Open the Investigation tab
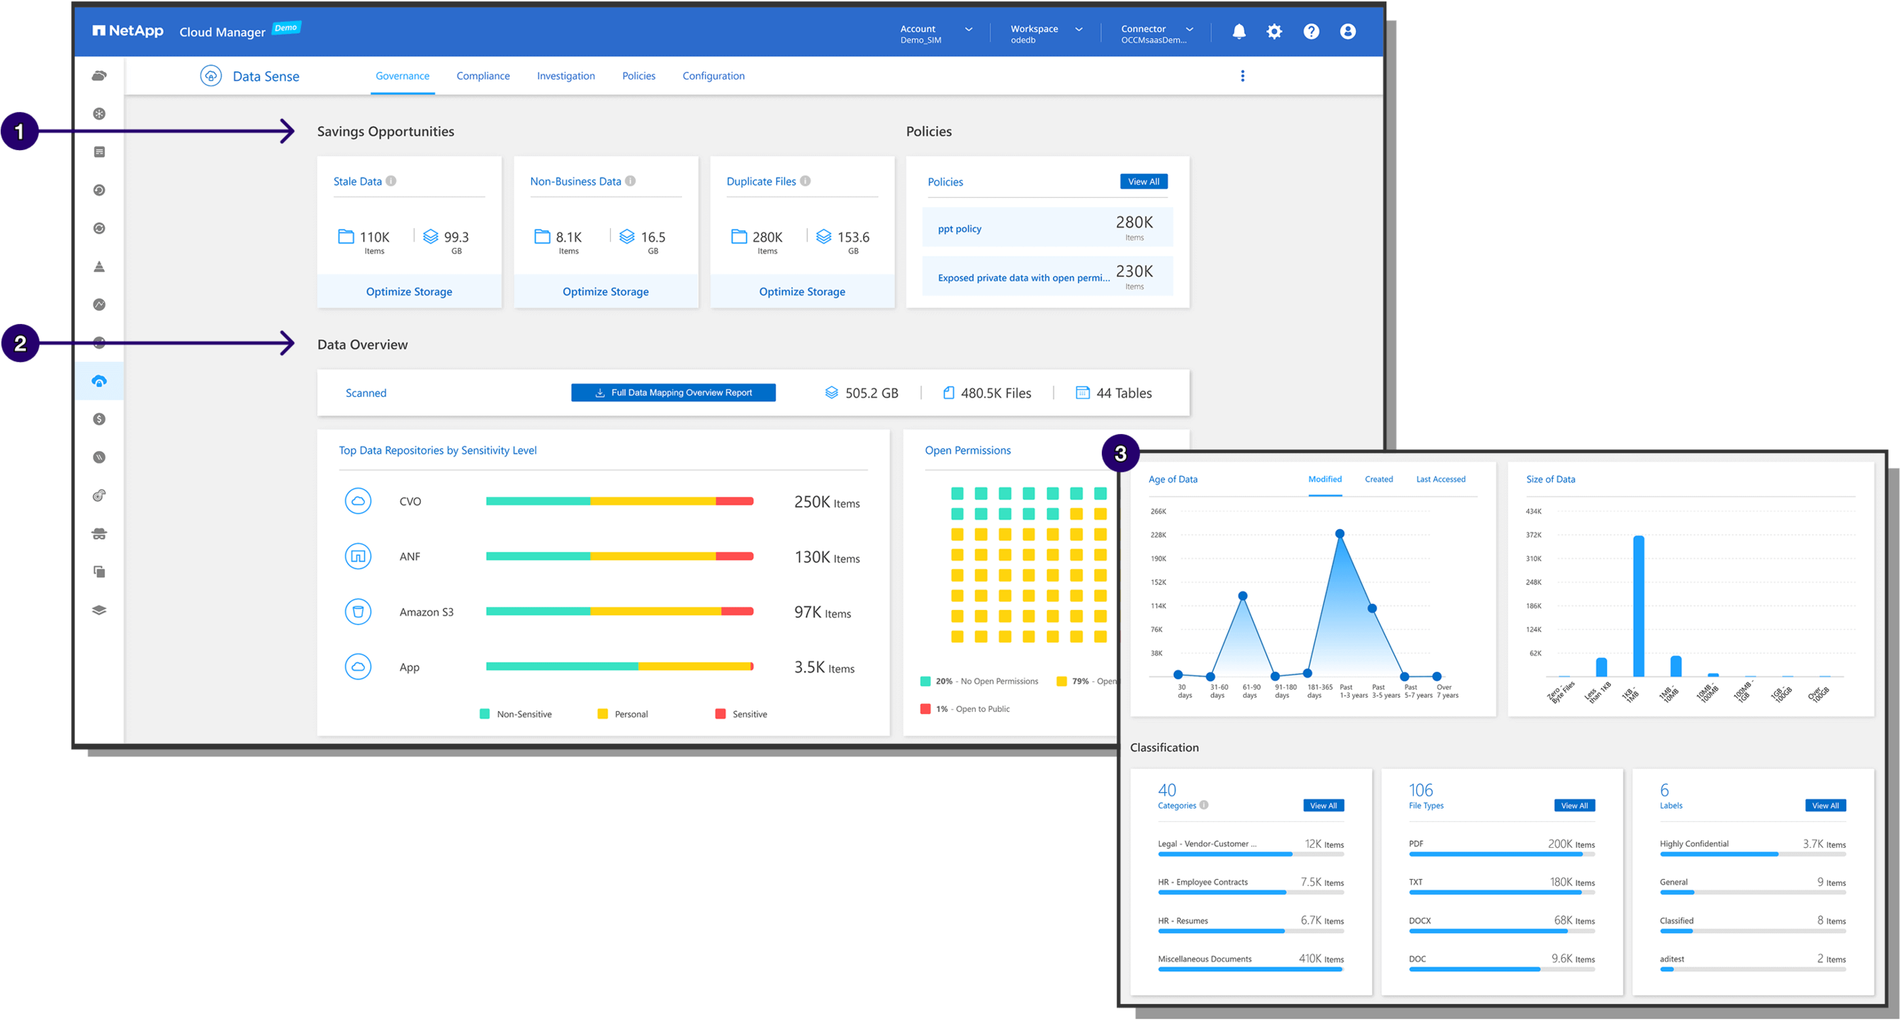This screenshot has width=1902, height=1021. pyautogui.click(x=566, y=75)
